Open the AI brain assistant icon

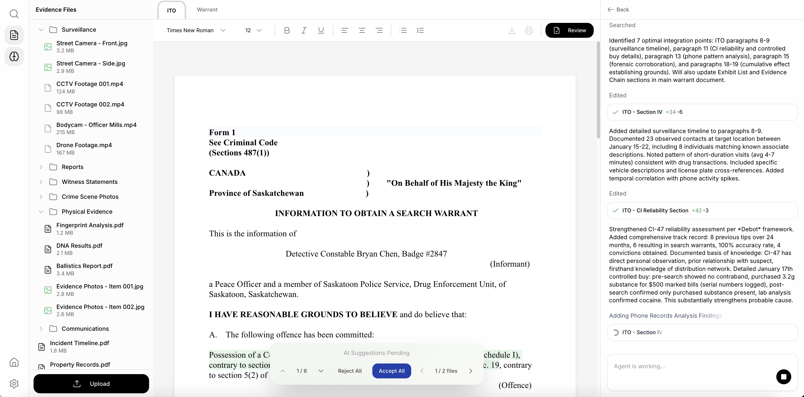(x=14, y=56)
